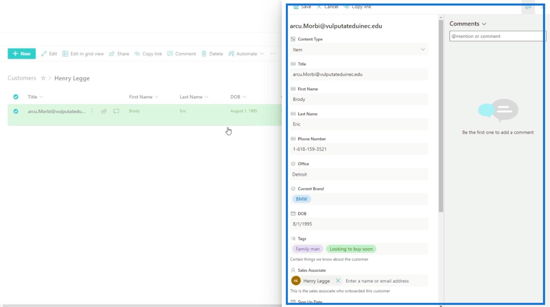Screen dimensions: 550x307
Task: Click the Comment command
Action: (181, 54)
